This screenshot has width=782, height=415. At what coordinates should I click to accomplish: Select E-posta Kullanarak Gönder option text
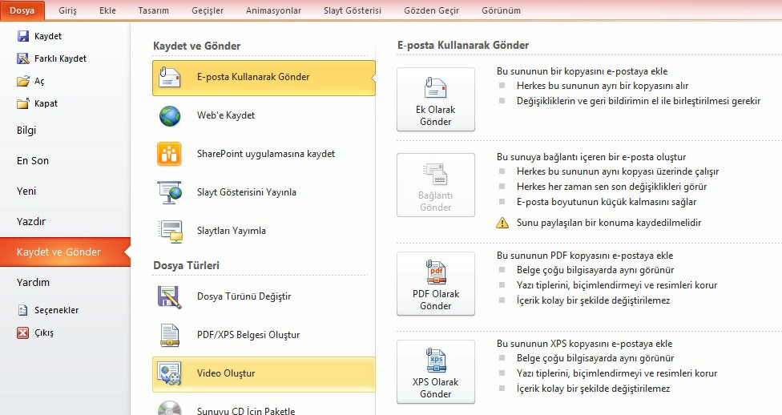[253, 77]
